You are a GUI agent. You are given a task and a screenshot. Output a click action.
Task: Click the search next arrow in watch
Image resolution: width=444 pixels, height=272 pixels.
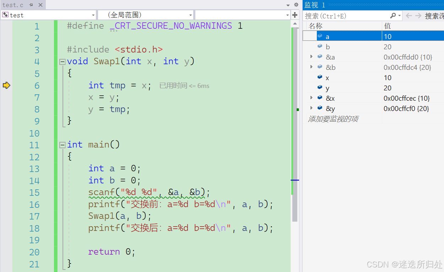pos(418,16)
